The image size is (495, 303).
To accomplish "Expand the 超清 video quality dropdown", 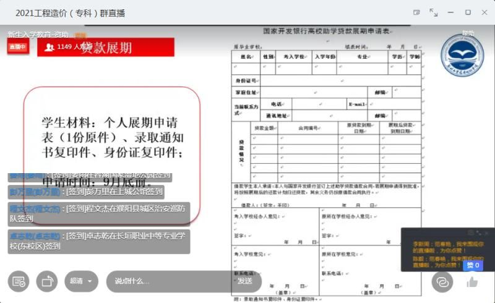I will [x=81, y=281].
